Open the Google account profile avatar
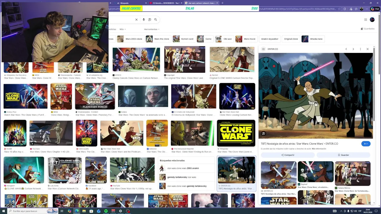This screenshot has height=214, width=381. (x=372, y=20)
